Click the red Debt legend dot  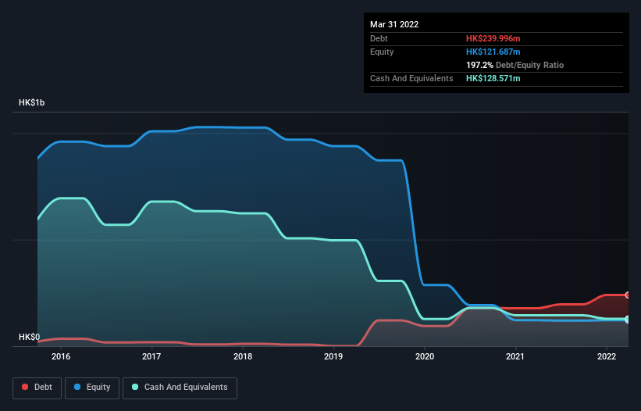point(25,387)
